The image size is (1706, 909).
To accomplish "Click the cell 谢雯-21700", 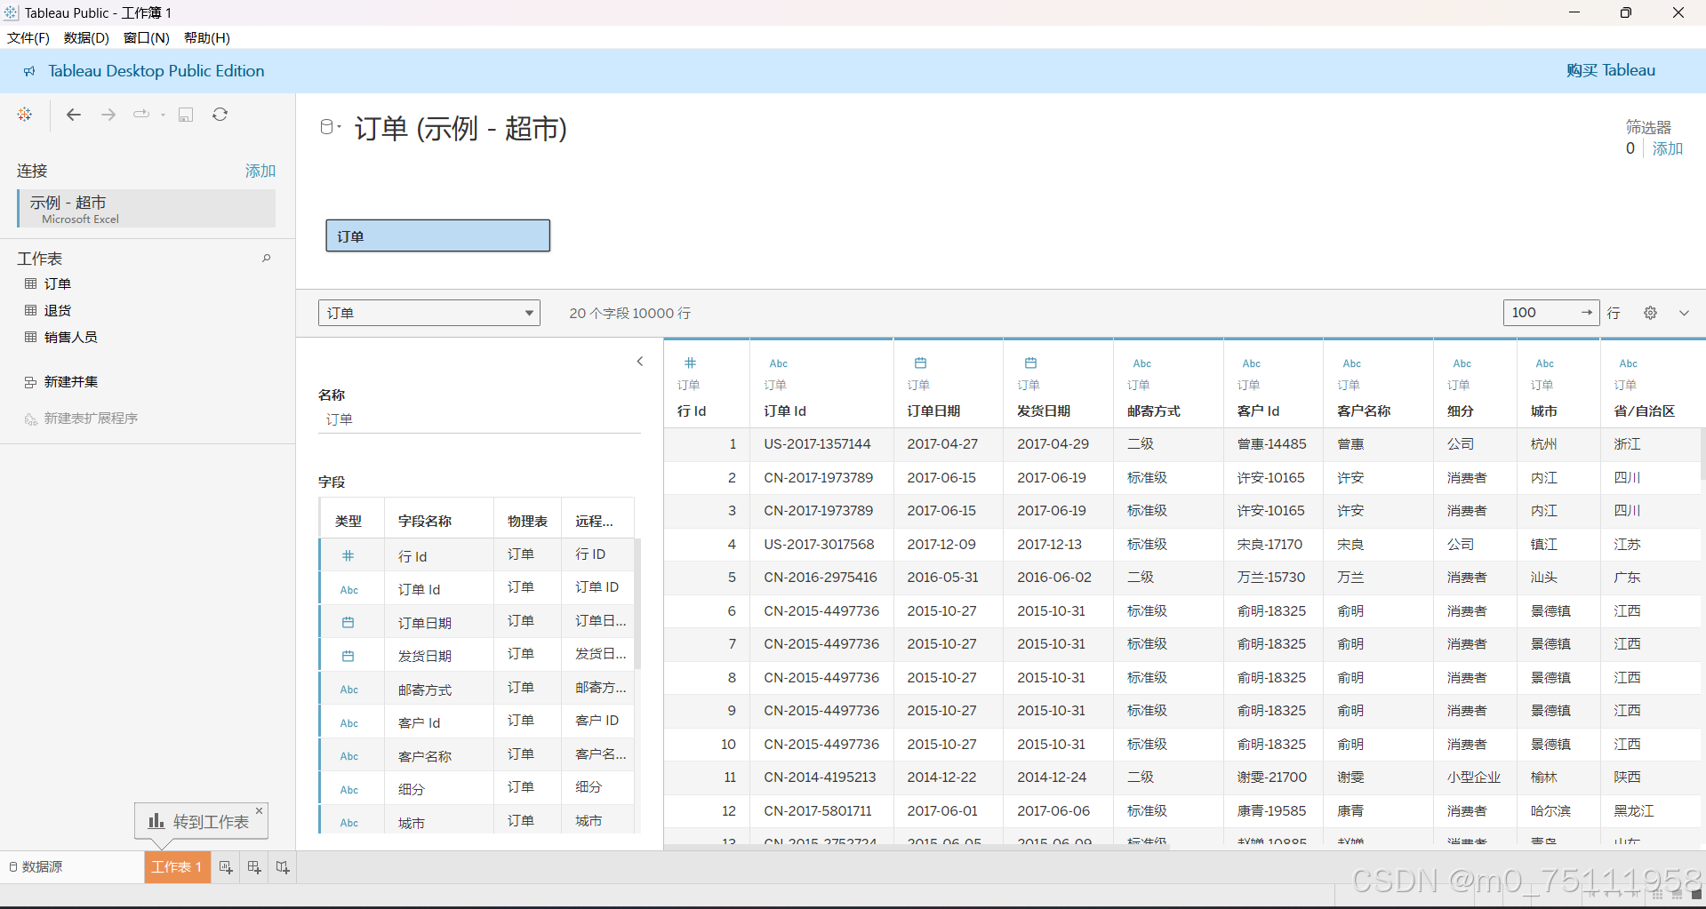I will 1272,777.
